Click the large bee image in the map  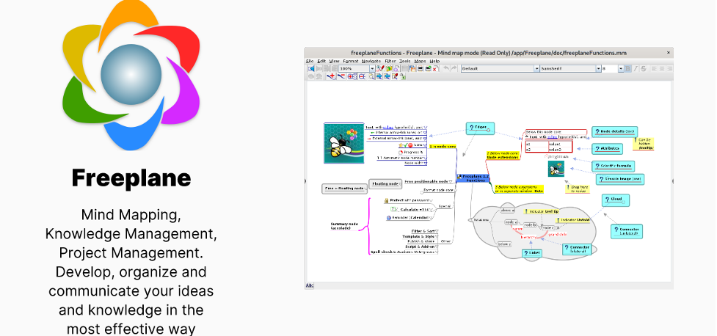(x=343, y=142)
